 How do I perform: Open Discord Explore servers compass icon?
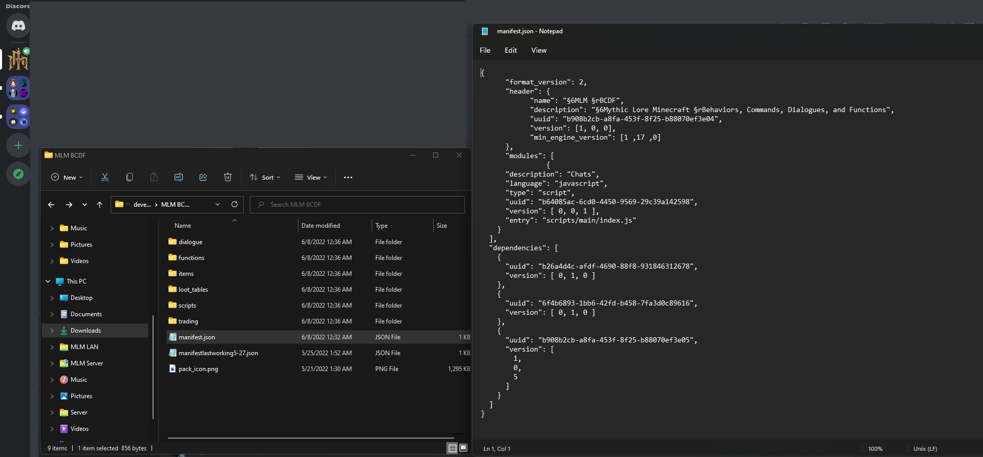coord(18,174)
